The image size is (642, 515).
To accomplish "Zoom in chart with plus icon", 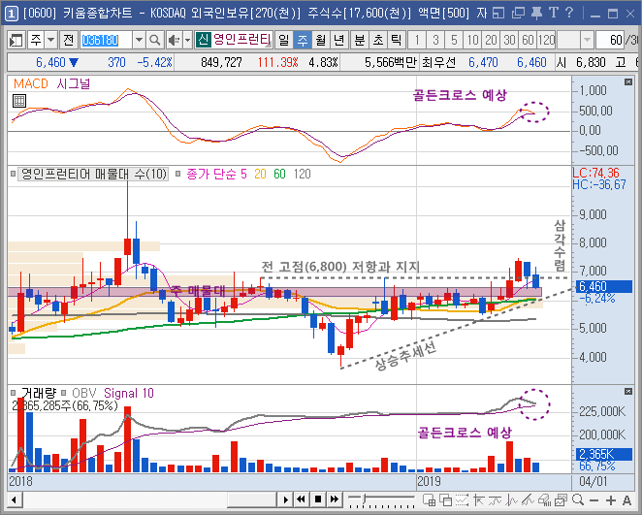I will [610, 499].
